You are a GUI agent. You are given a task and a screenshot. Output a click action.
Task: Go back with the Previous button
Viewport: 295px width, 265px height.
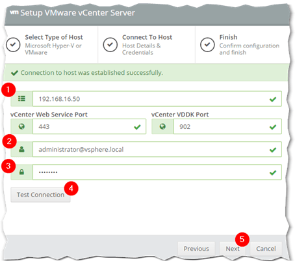coord(196,249)
